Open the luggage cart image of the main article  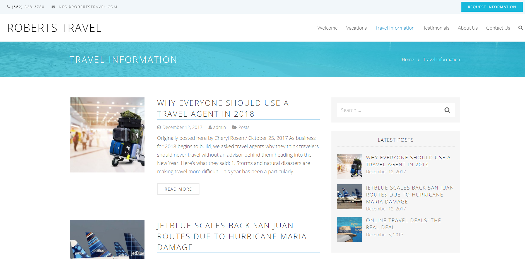(107, 135)
